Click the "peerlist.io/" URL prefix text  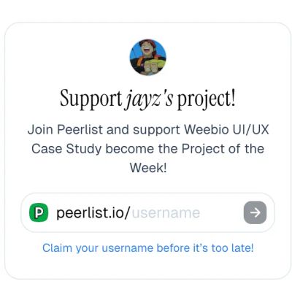[x=93, y=213]
